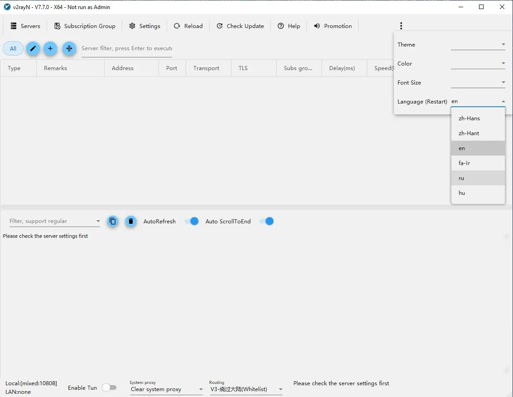Click the Servers list icon
Viewport: 513px width, 397px height.
pos(14,26)
